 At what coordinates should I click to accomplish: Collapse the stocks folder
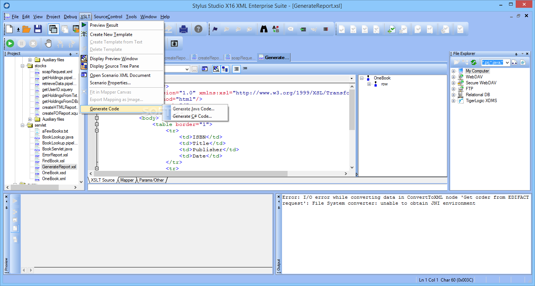click(23, 66)
